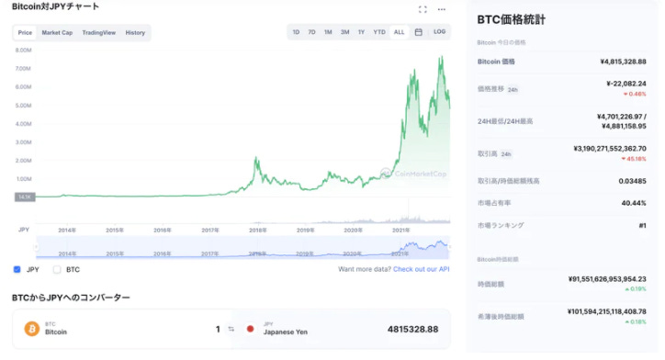Click the 0.03485 volume ratio value
The image size is (665, 360).
coord(632,181)
